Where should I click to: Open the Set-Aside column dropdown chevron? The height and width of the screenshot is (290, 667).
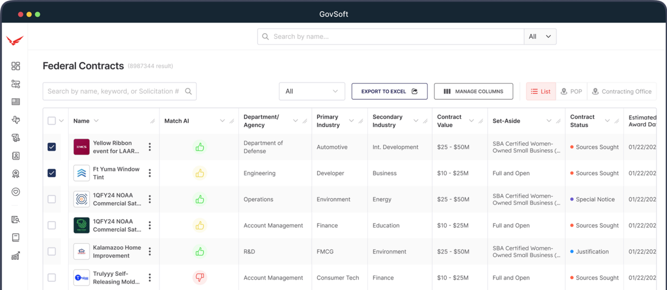tap(549, 121)
